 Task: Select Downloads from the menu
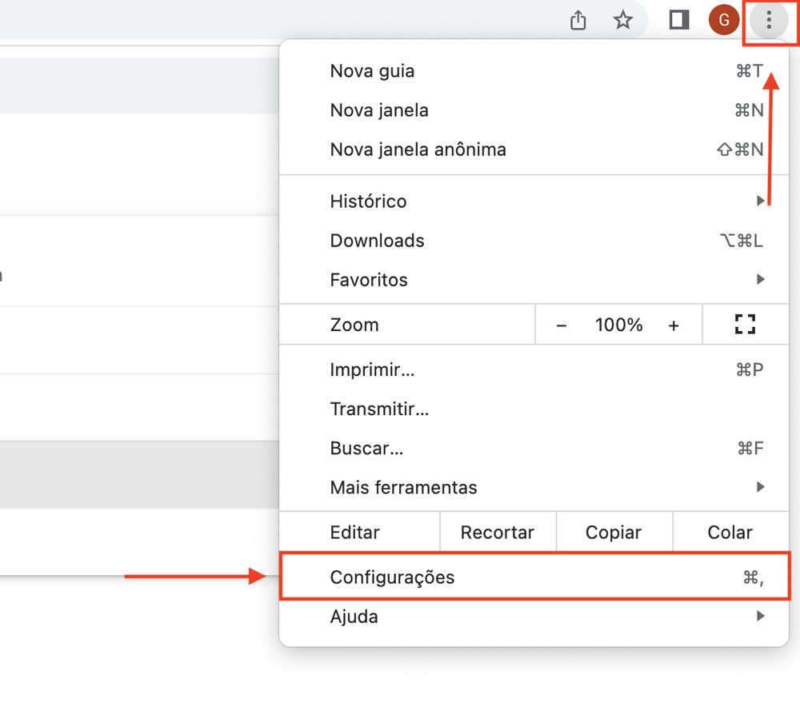pyautogui.click(x=376, y=240)
